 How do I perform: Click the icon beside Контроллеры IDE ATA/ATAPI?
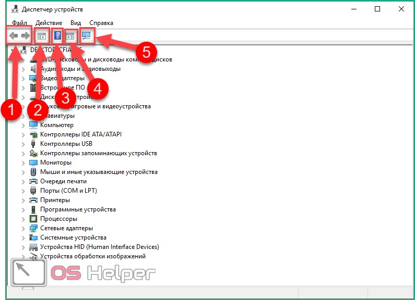click(x=33, y=134)
